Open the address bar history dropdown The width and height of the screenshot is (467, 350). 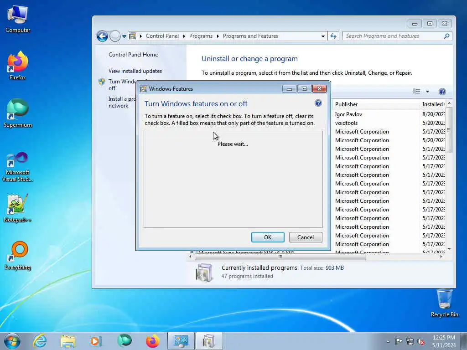323,36
